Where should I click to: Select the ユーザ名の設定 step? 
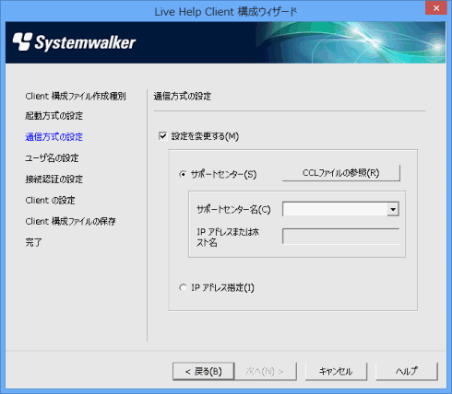coord(52,158)
